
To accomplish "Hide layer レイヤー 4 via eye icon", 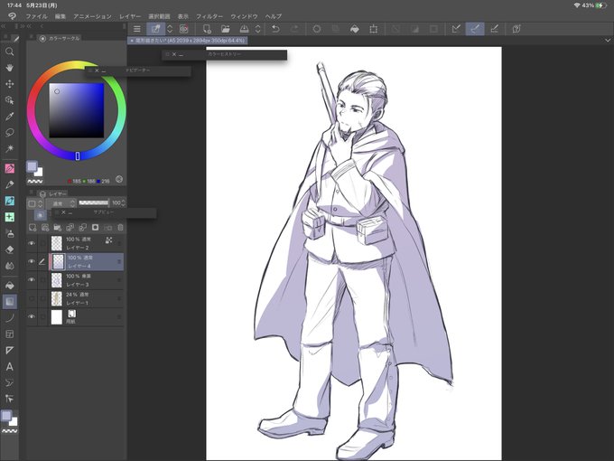I will click(x=32, y=261).
